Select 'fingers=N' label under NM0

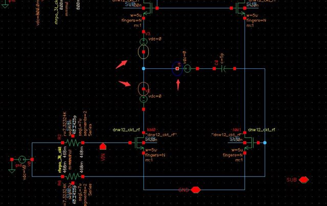[x=155, y=155]
